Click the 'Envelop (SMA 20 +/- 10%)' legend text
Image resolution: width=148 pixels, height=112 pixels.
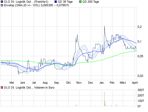click(22, 5)
